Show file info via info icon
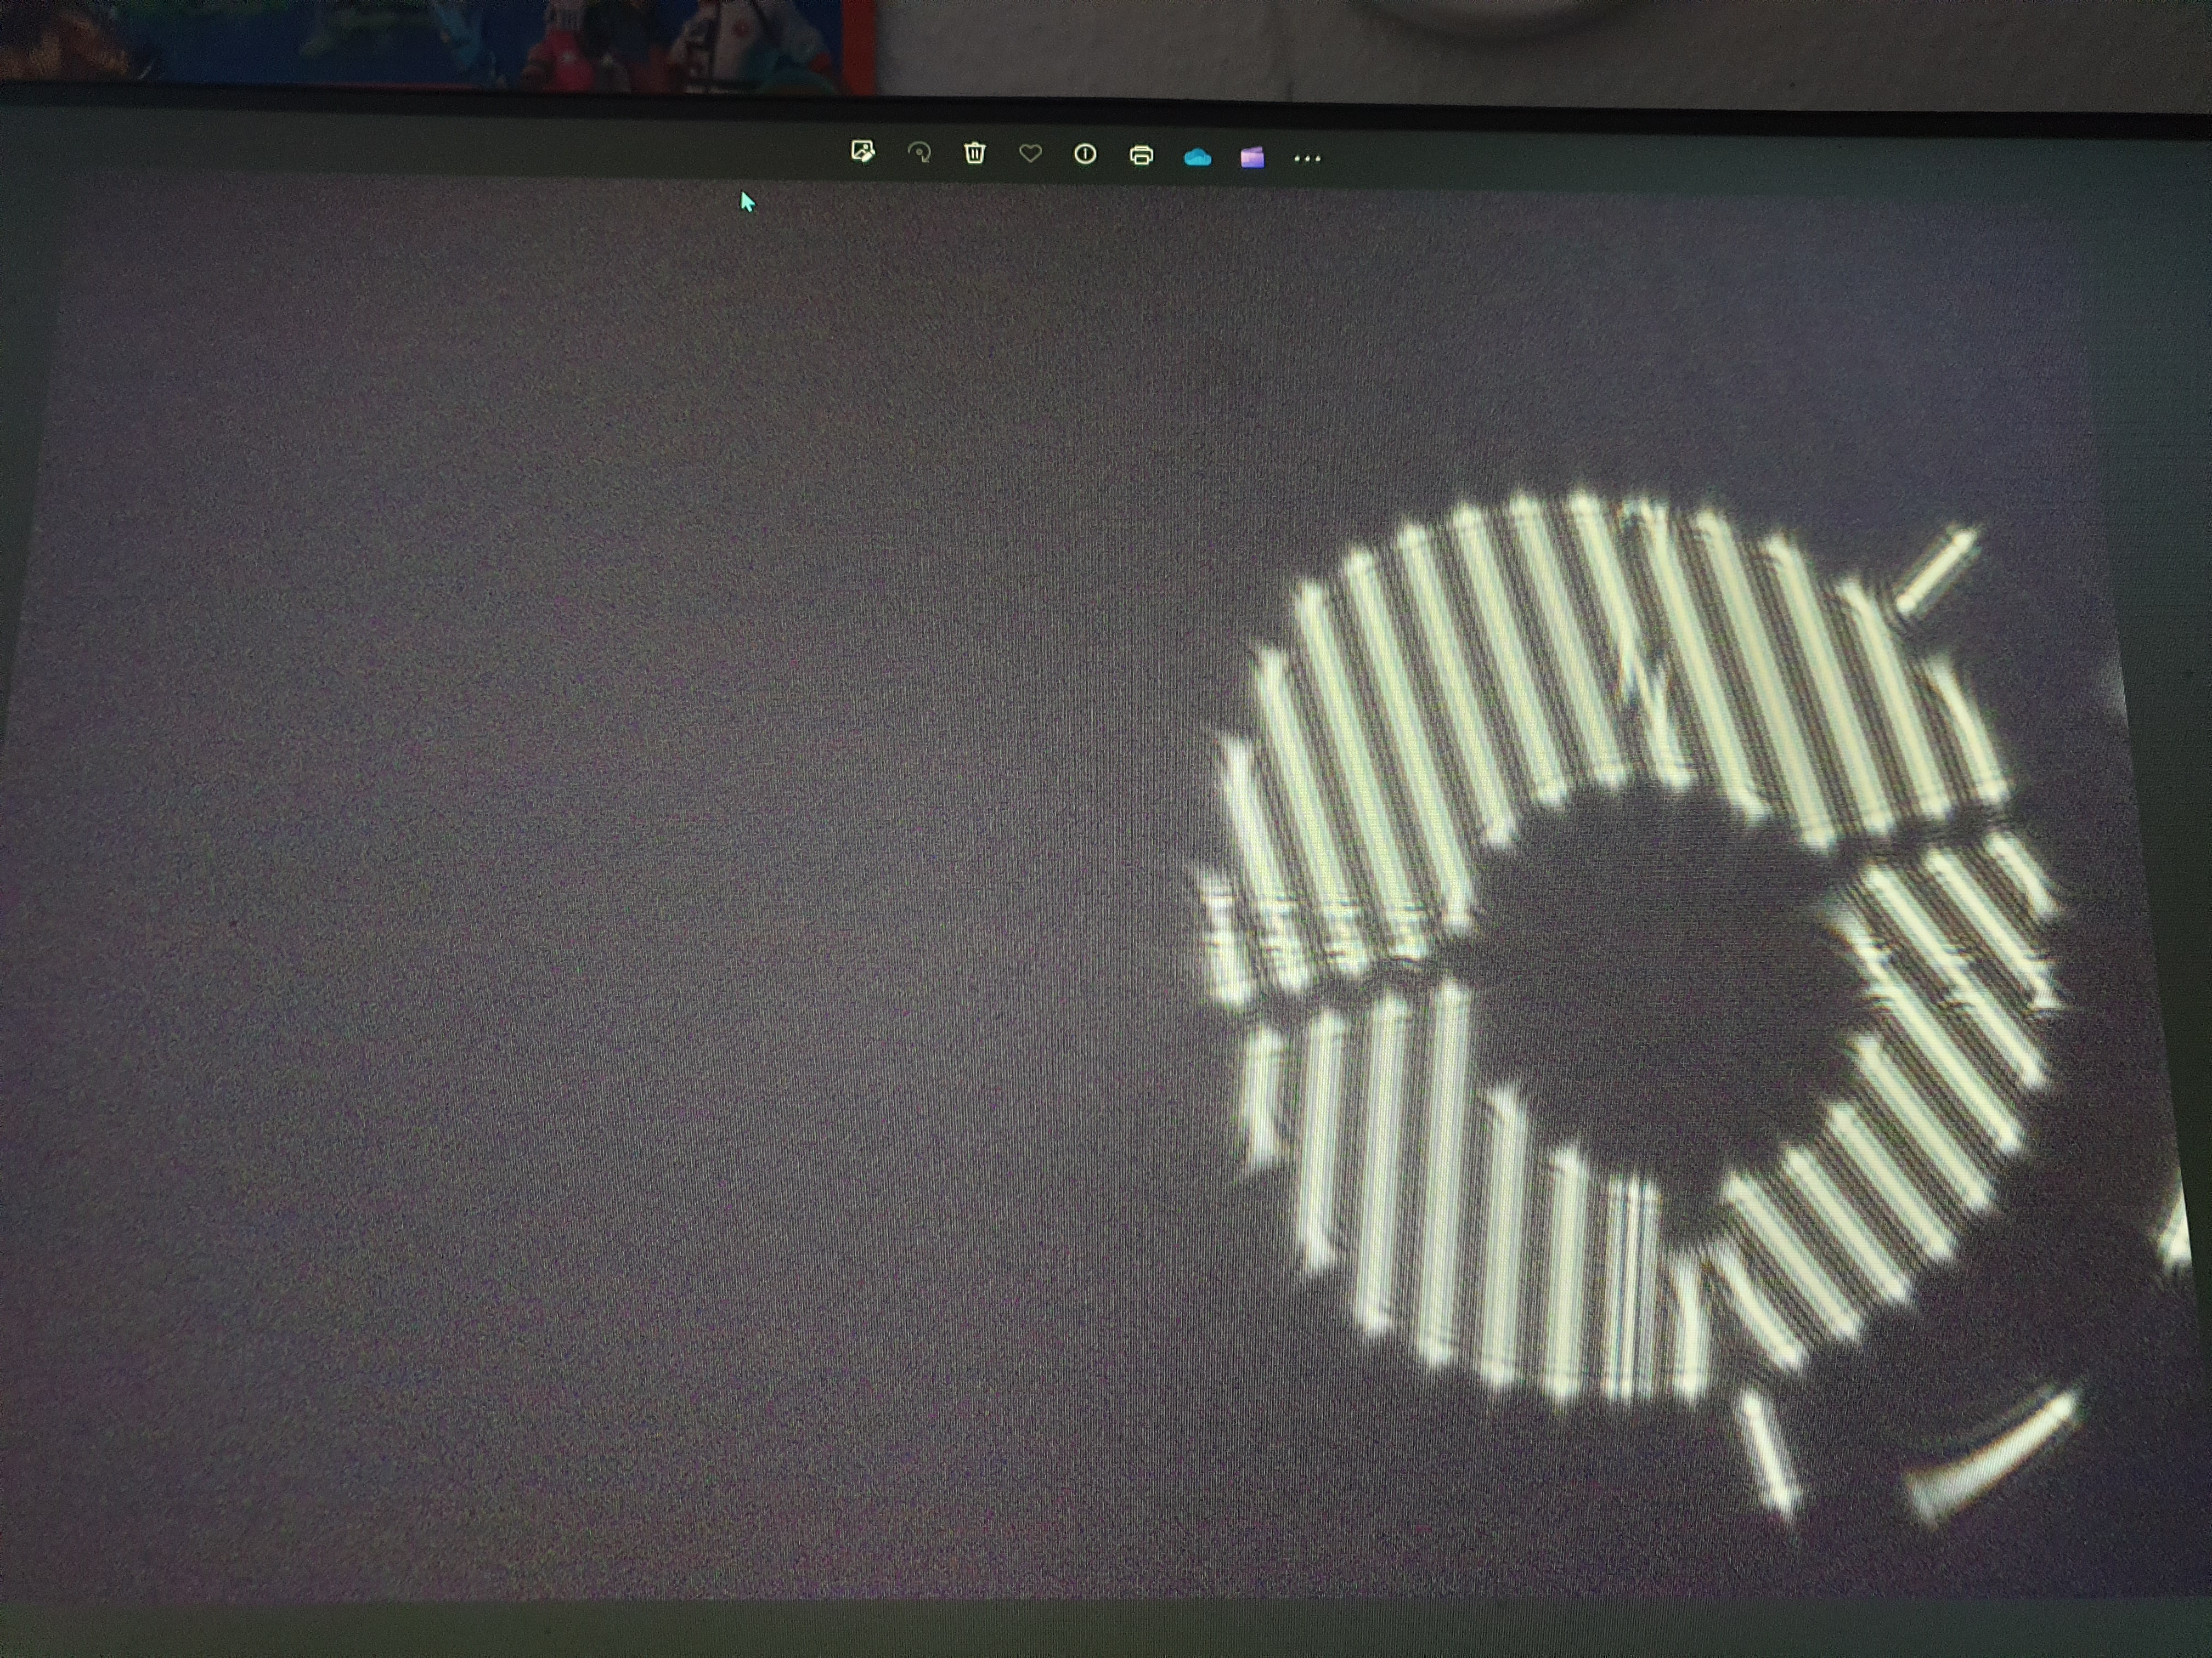 tap(1085, 155)
